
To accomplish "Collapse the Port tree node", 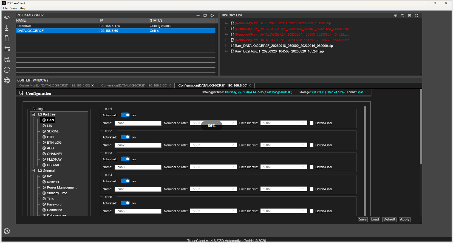I will pos(33,114).
